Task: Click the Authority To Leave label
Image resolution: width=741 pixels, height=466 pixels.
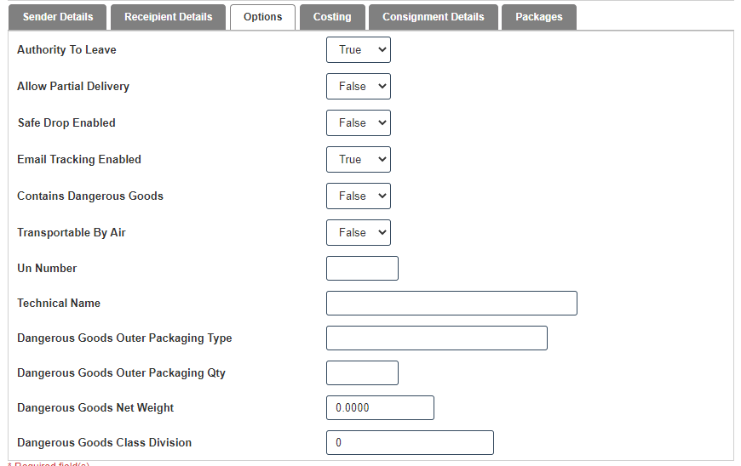Action: pos(66,50)
